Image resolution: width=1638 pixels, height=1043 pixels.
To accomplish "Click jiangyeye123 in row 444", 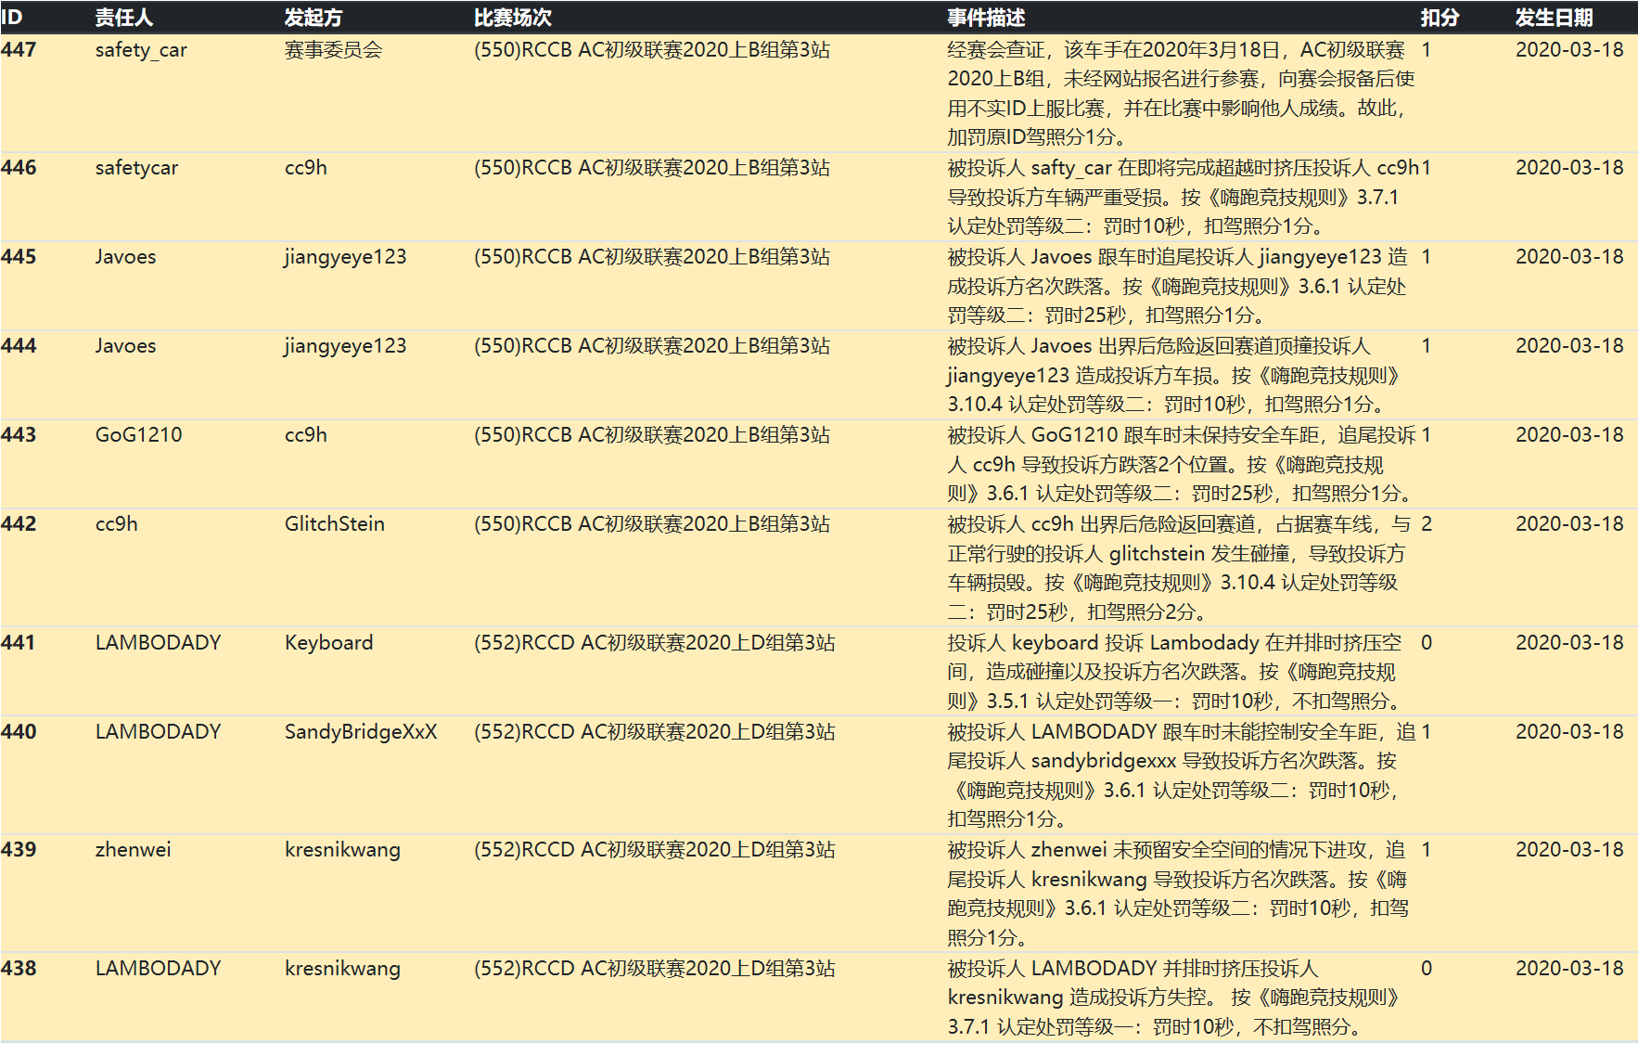I will (x=345, y=347).
